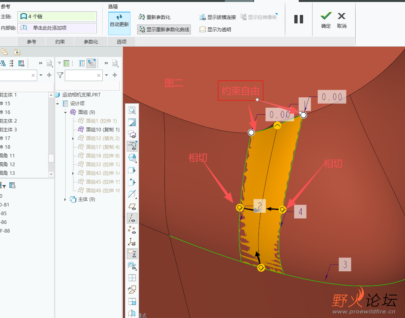The image size is (405, 318).
Task: Click the 内部链 collector field
Action: [x=57, y=28]
